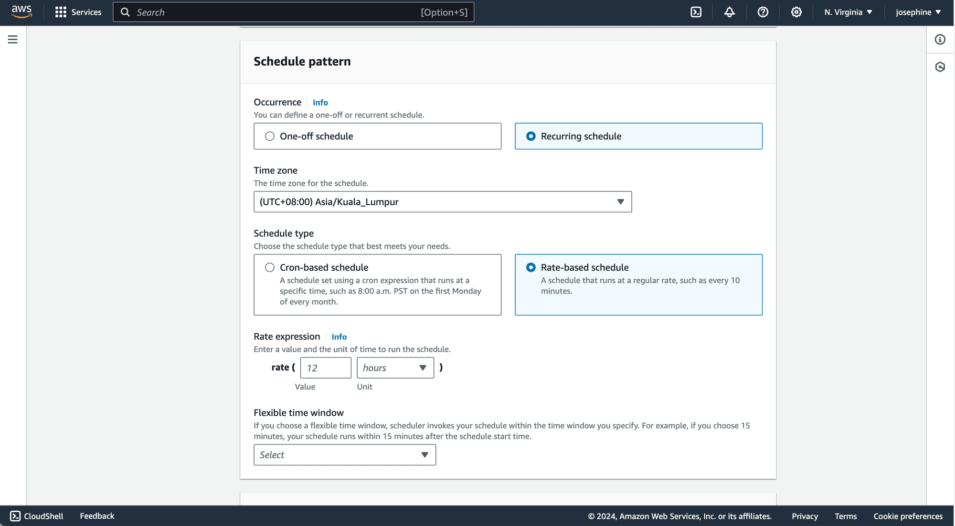955x526 pixels.
Task: Click the AWS logo home button
Action: [x=21, y=11]
